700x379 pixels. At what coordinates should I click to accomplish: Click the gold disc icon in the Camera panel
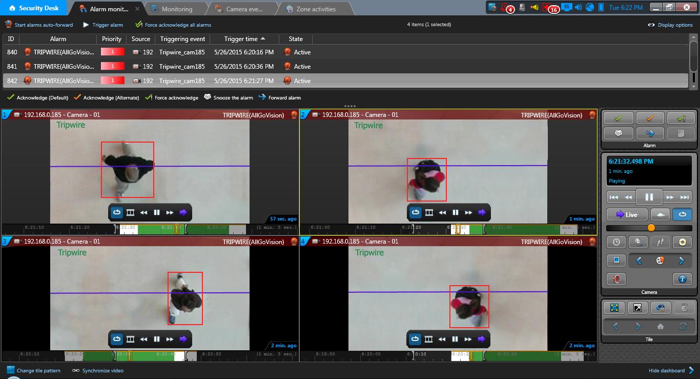coord(682,243)
